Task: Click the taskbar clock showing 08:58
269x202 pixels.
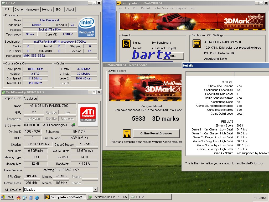Action: click(262, 198)
